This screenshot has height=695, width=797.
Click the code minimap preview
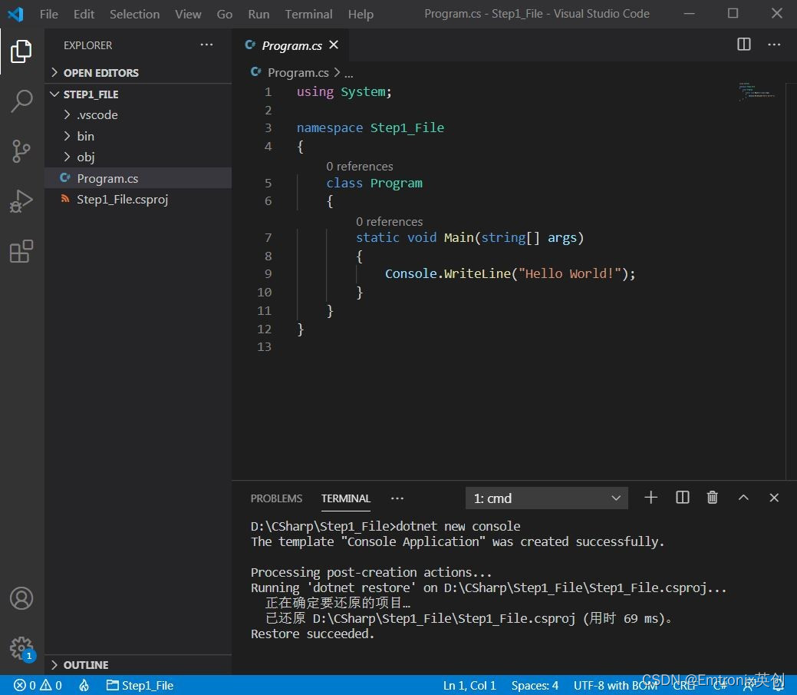(757, 91)
